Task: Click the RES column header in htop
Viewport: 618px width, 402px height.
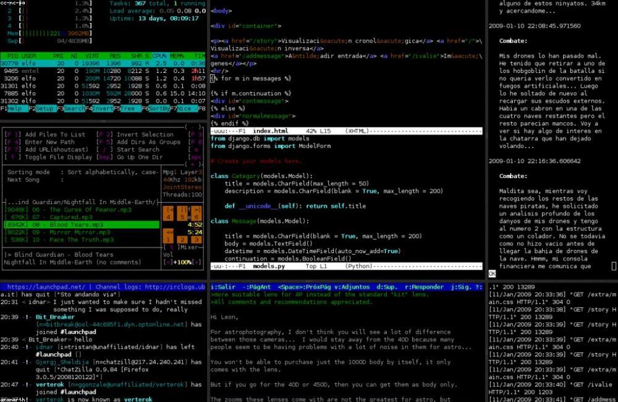Action: click(116, 56)
